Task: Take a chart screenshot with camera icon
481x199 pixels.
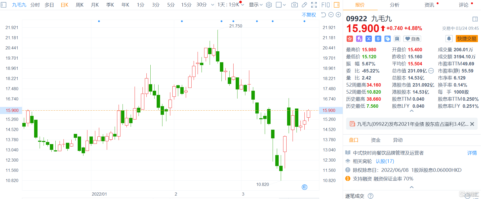Action: coord(295,5)
